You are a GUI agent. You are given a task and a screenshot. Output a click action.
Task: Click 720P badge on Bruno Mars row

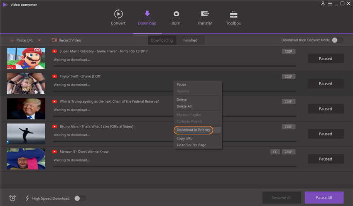point(288,127)
